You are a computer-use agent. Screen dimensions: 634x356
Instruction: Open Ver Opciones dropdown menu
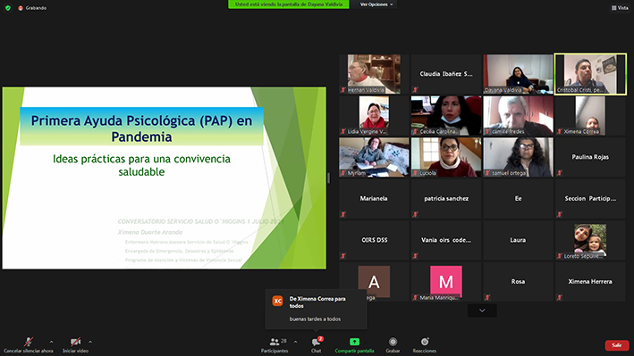(x=376, y=4)
